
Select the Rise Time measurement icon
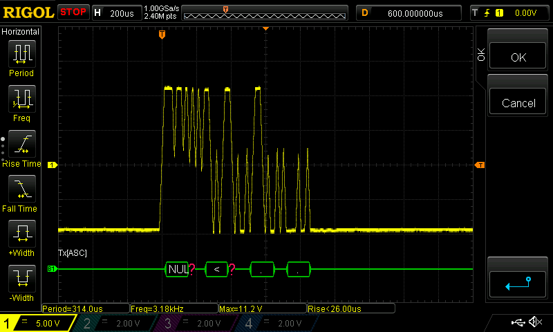tap(22, 144)
